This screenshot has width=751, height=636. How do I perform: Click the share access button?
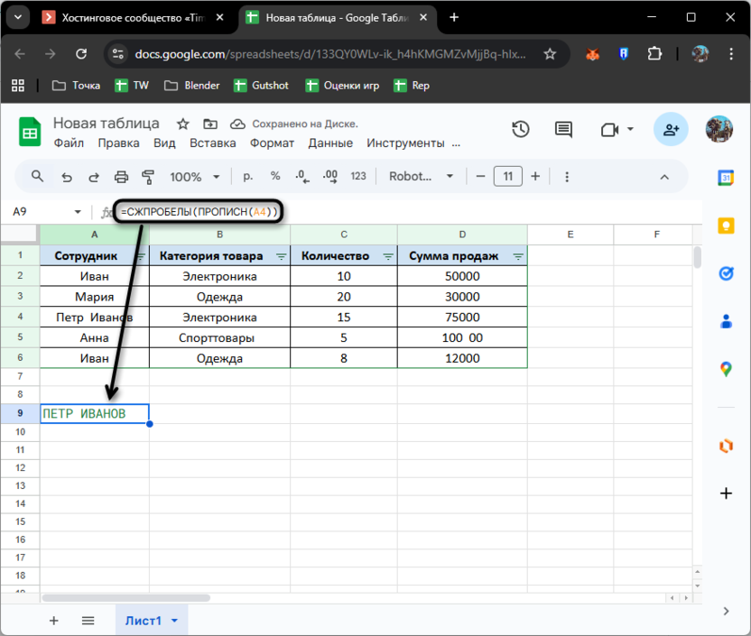672,130
